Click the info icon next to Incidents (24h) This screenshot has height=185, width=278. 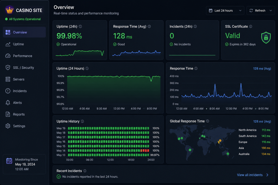tap(195, 27)
